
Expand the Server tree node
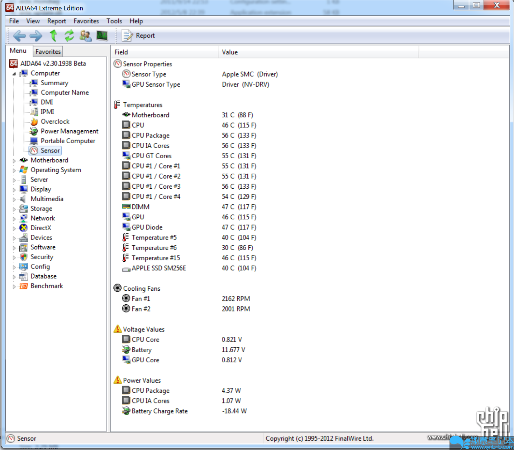(x=14, y=180)
